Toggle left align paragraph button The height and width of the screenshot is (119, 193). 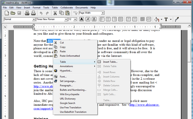pos(102,19)
